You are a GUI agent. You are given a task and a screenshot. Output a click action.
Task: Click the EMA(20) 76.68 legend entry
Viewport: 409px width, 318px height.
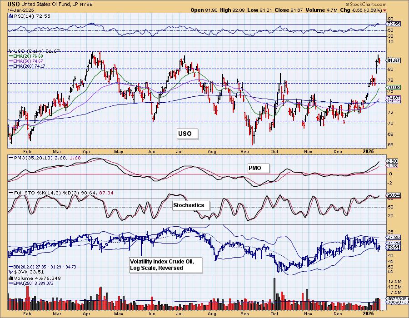coord(26,56)
